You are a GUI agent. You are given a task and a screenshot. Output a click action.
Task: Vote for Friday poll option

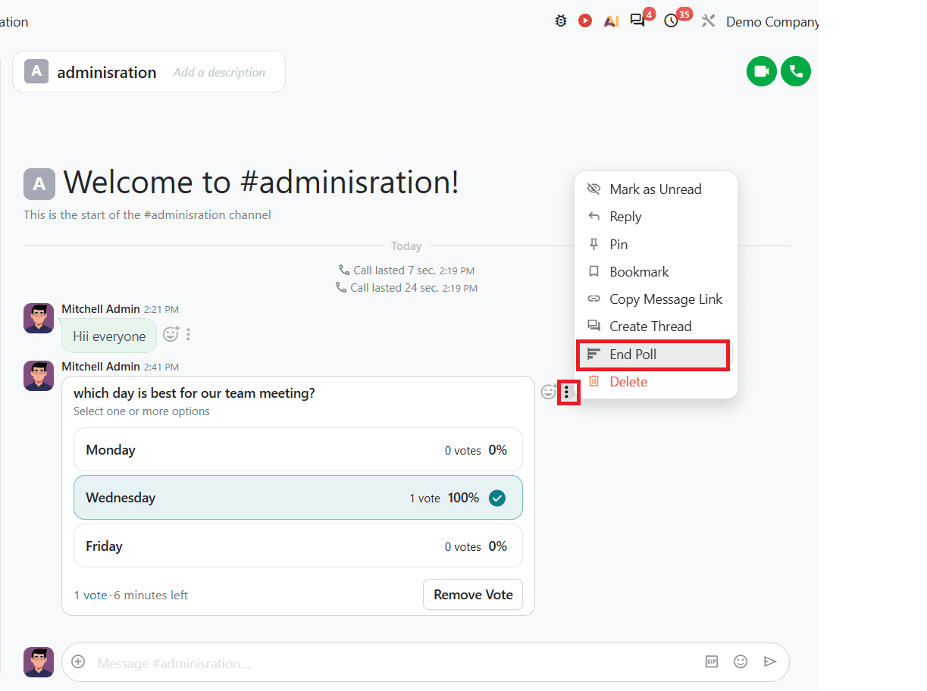(298, 546)
